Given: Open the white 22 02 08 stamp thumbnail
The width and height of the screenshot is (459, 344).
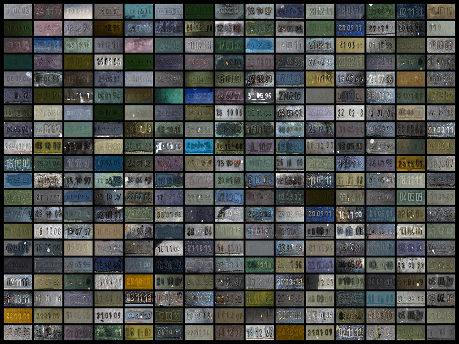Looking at the screenshot, I should tap(350, 113).
